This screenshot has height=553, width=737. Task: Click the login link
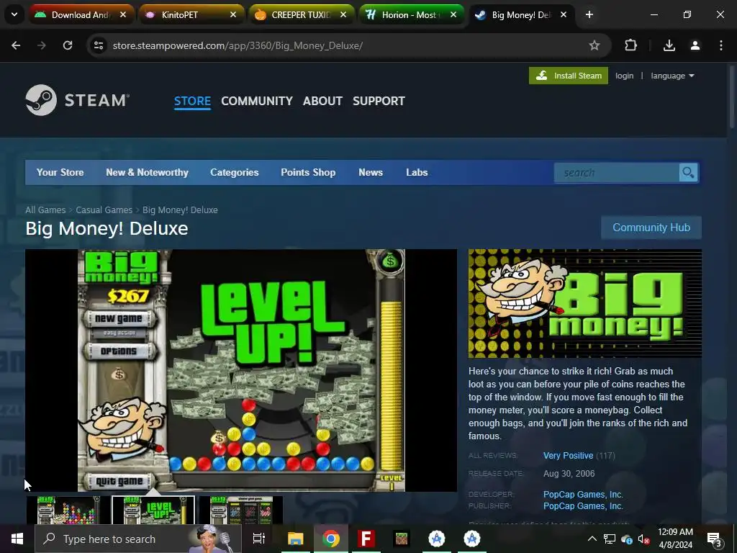click(x=624, y=76)
